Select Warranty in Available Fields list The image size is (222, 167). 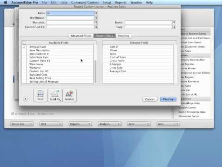[35, 68]
